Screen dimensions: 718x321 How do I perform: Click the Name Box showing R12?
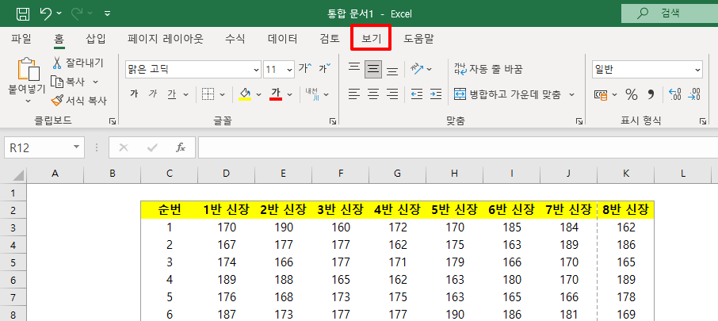point(44,147)
